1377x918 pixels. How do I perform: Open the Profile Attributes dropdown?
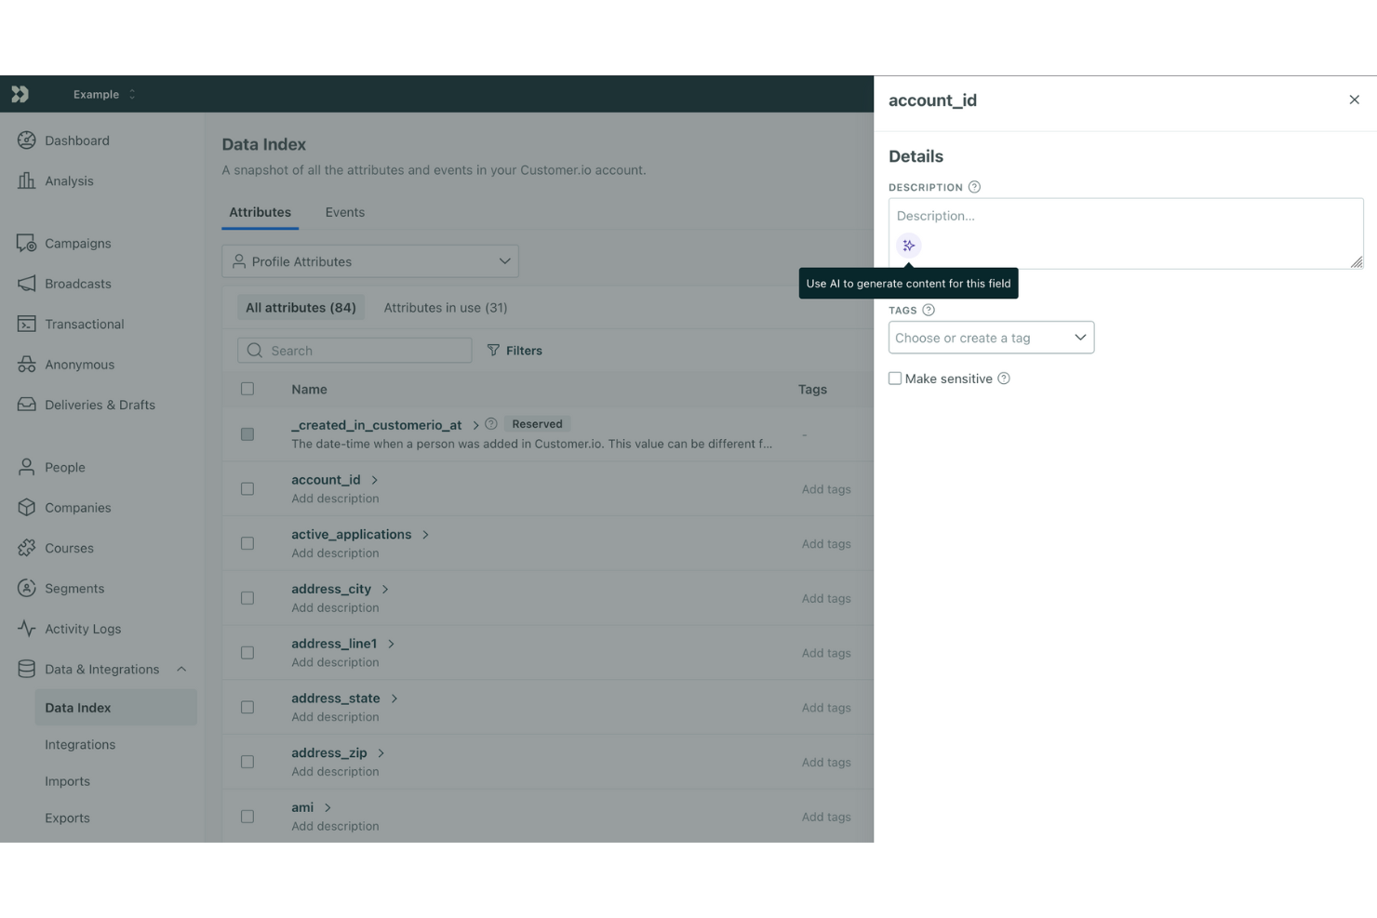[x=369, y=261]
